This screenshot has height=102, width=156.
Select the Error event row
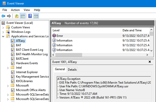tap(101, 36)
